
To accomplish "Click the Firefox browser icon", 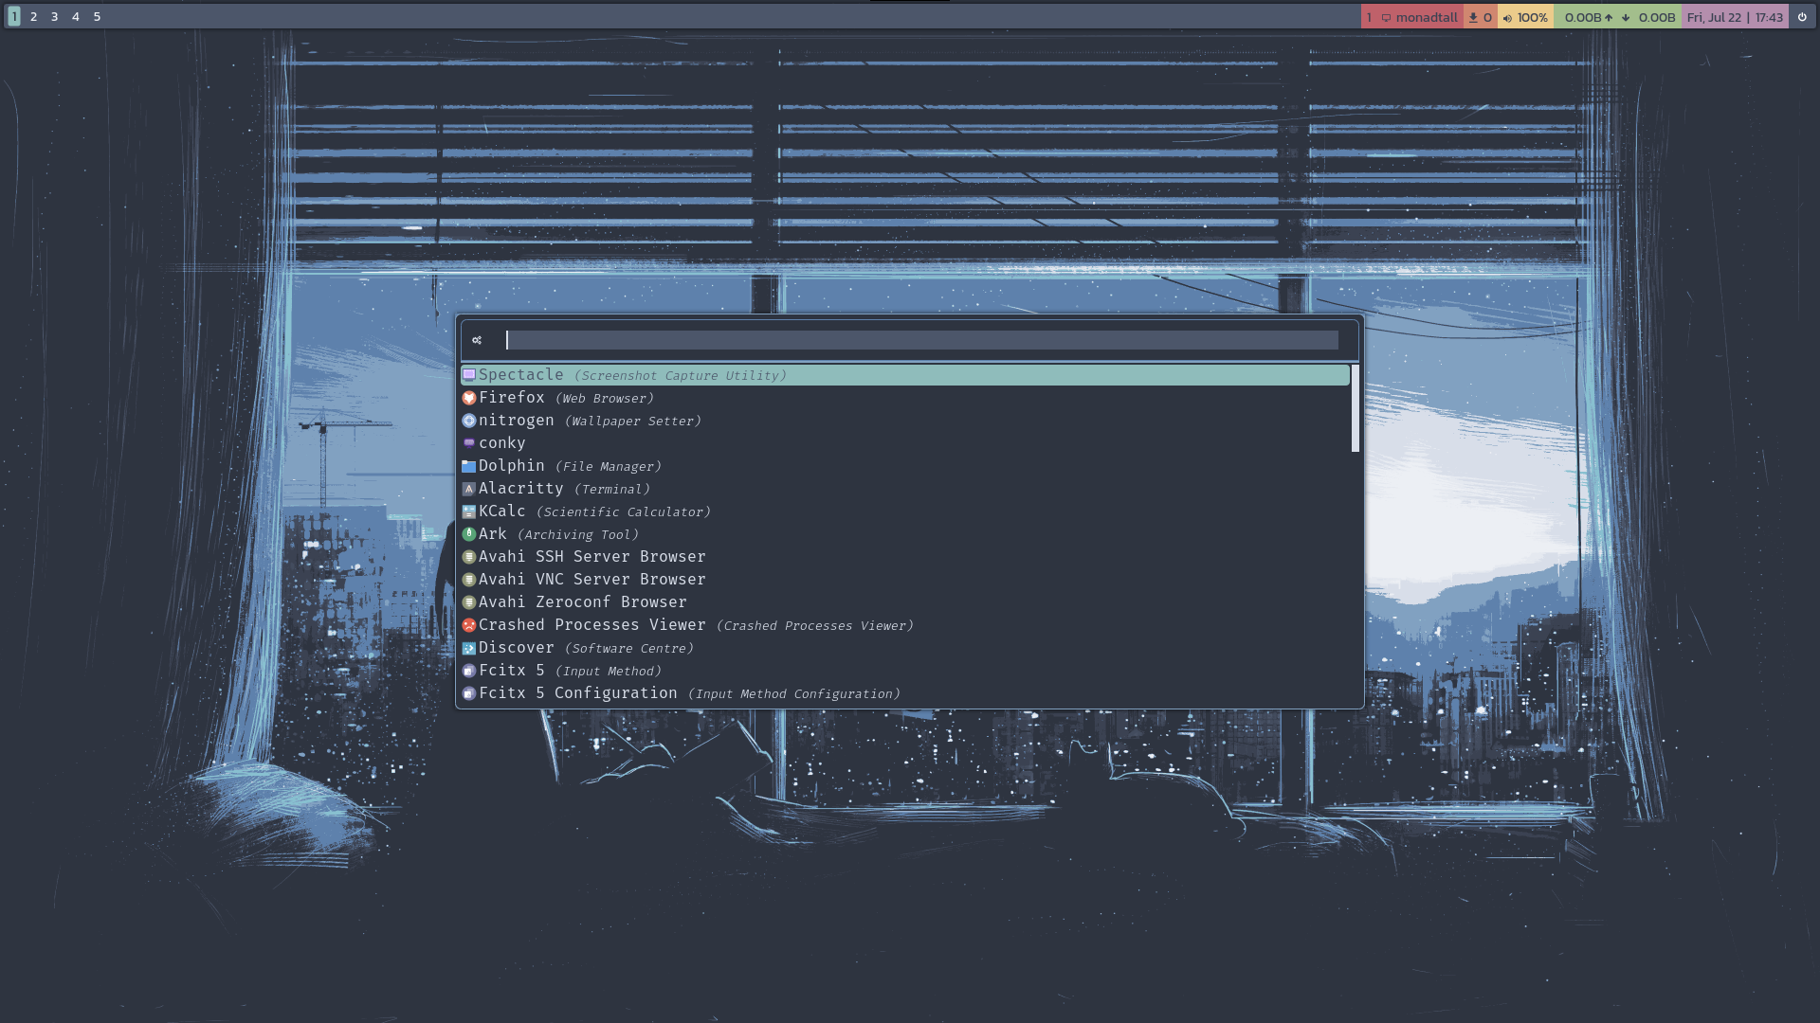I will (468, 398).
